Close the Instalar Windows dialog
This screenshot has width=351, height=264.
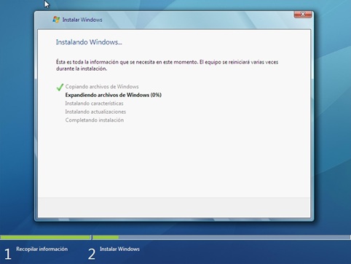pos(303,15)
